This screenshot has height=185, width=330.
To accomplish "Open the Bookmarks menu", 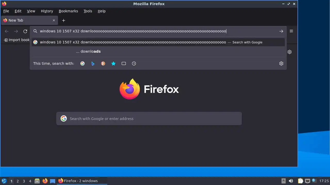I will [x=68, y=11].
